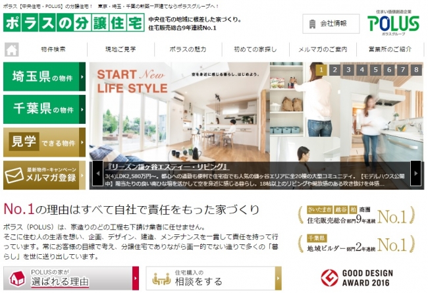The height and width of the screenshot is (293, 428).
Task: Click red house icon POLUSの家が選ばれる理由
Action: click(x=17, y=279)
